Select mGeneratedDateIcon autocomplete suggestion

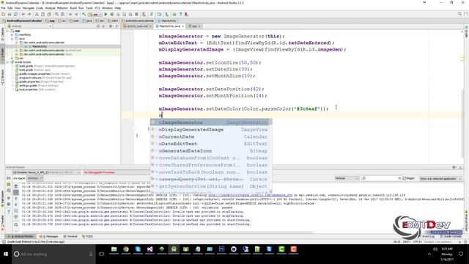click(210, 151)
